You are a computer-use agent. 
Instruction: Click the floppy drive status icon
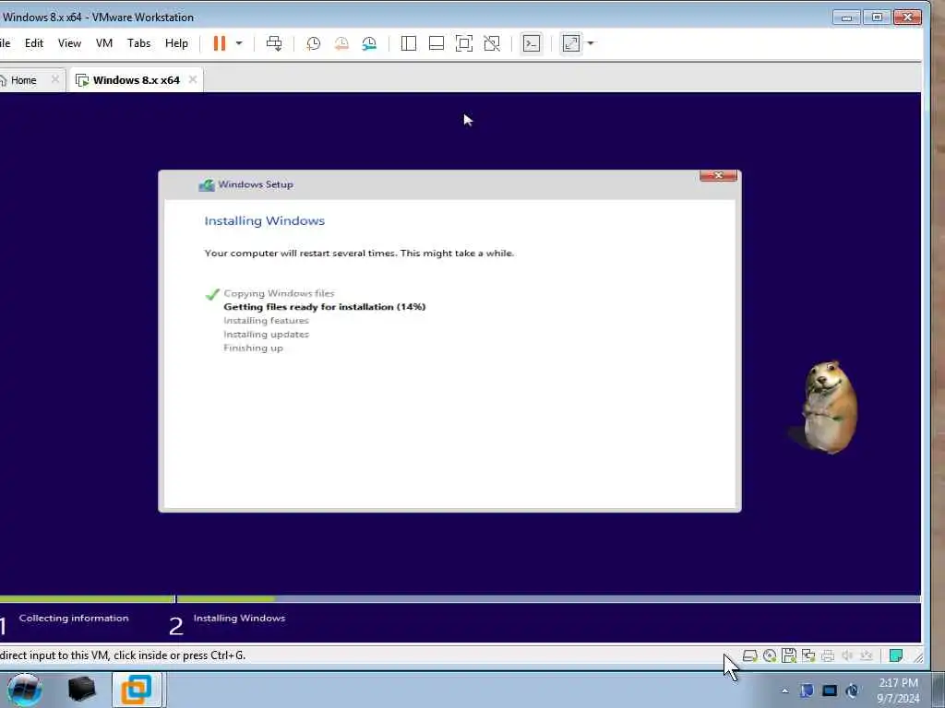click(x=789, y=655)
